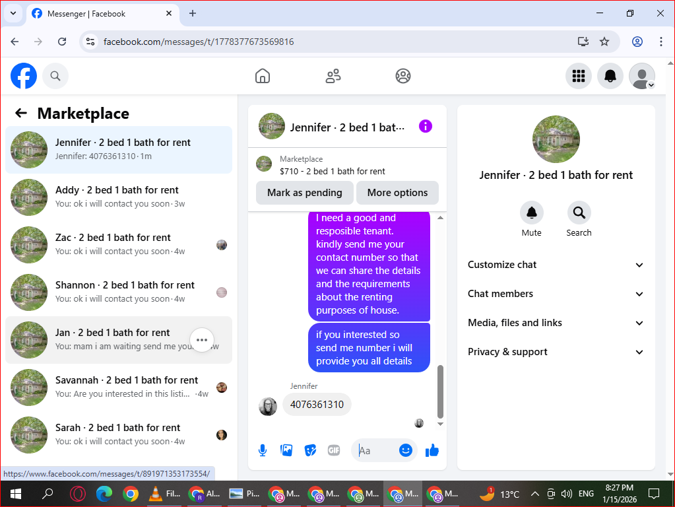The image size is (675, 507).
Task: Attach a photo with the image icon
Action: [x=286, y=451]
